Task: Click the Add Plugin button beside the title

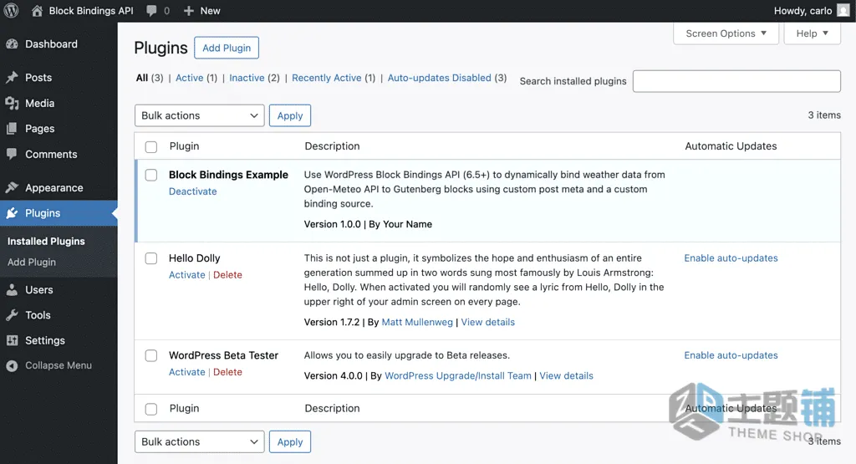Action: 227,48
